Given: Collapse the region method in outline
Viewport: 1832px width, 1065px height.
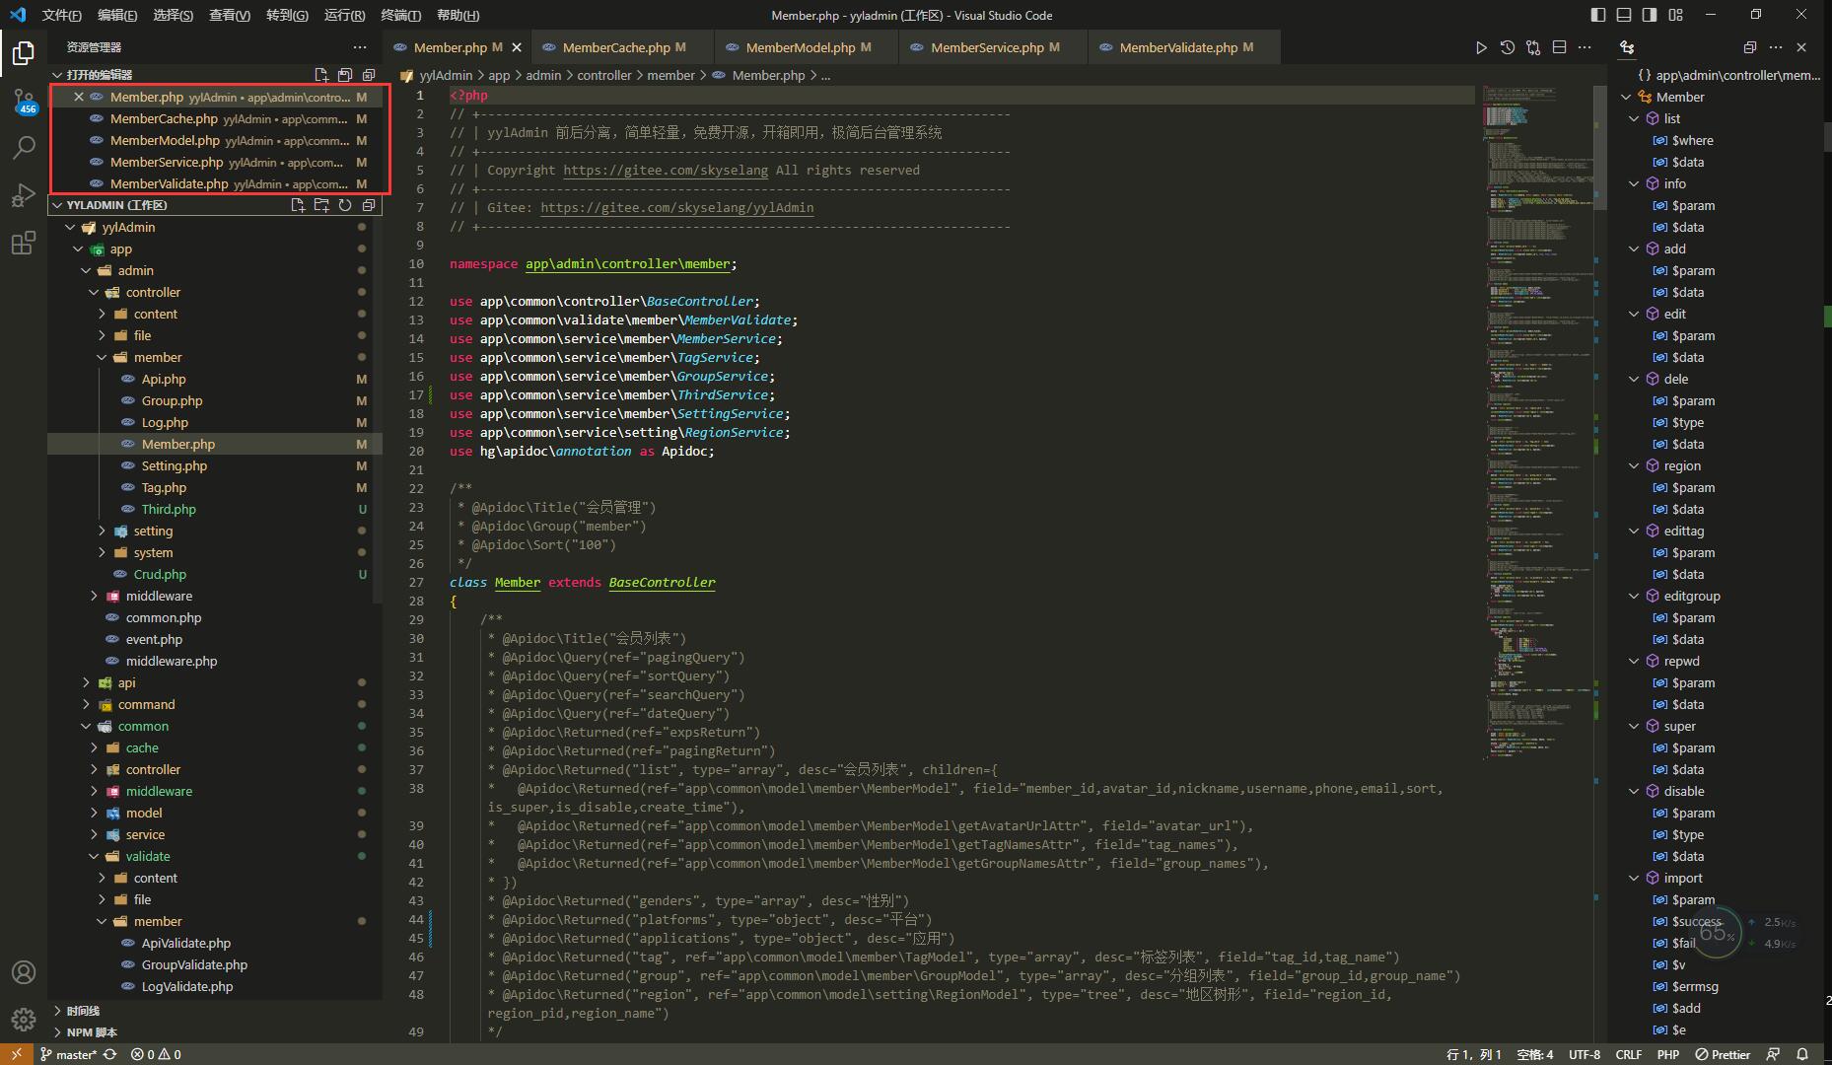Looking at the screenshot, I should tap(1635, 465).
